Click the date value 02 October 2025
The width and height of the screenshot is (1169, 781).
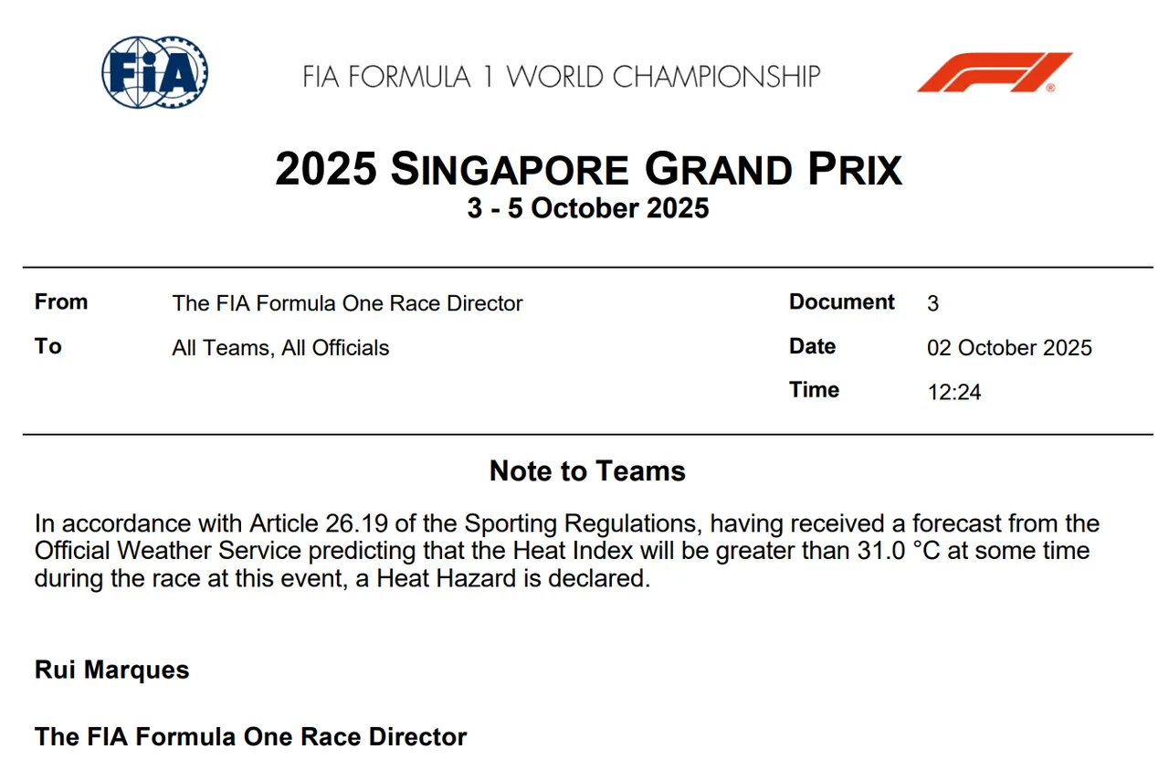click(1009, 348)
